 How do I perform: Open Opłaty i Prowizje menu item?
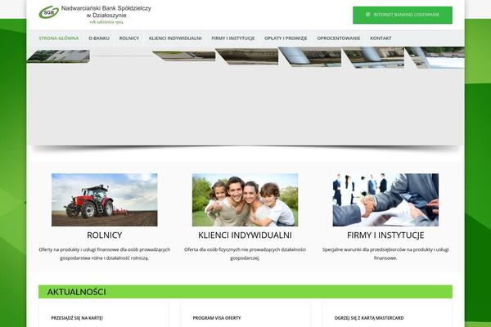pyautogui.click(x=286, y=38)
